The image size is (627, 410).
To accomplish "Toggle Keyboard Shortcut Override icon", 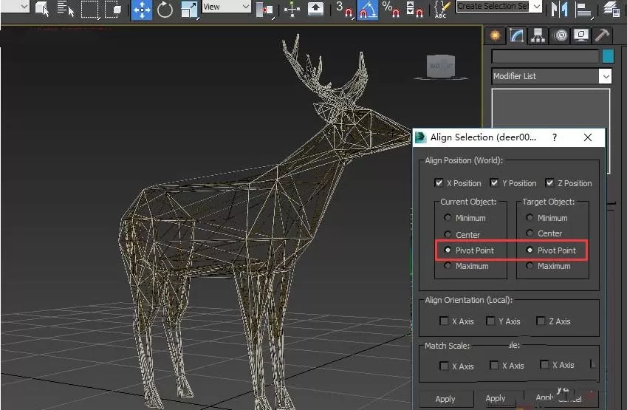I will pos(315,9).
